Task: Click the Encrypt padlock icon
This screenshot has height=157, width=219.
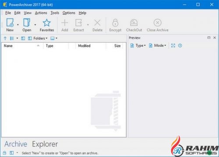Action: [x=115, y=23]
